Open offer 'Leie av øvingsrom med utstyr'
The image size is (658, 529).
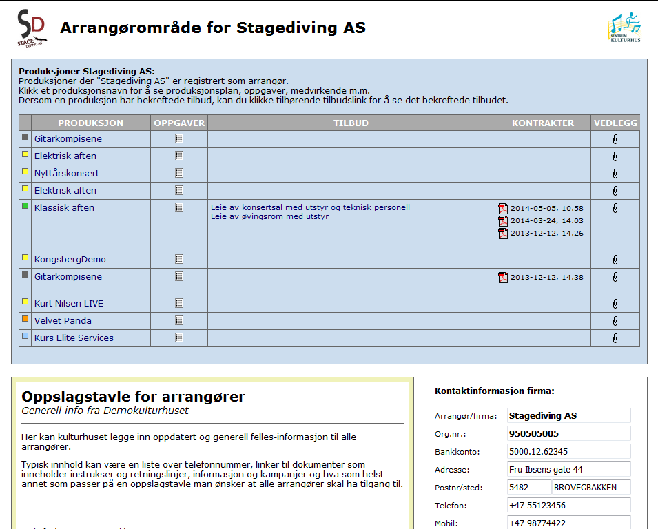pyautogui.click(x=269, y=216)
